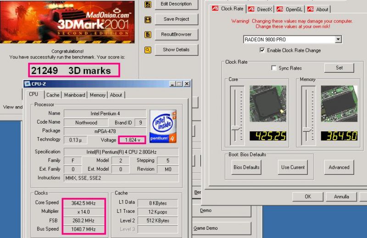Select the Clock Rate tab
This screenshot has width=367, height=238.
pyautogui.click(x=228, y=9)
